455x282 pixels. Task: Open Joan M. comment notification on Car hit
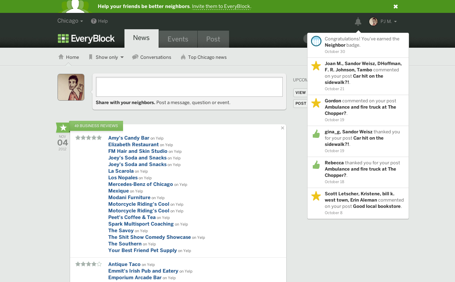[x=358, y=76]
